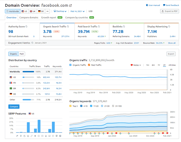
Task: Open the Referring Domains 34.48M link
Action: [137, 36]
